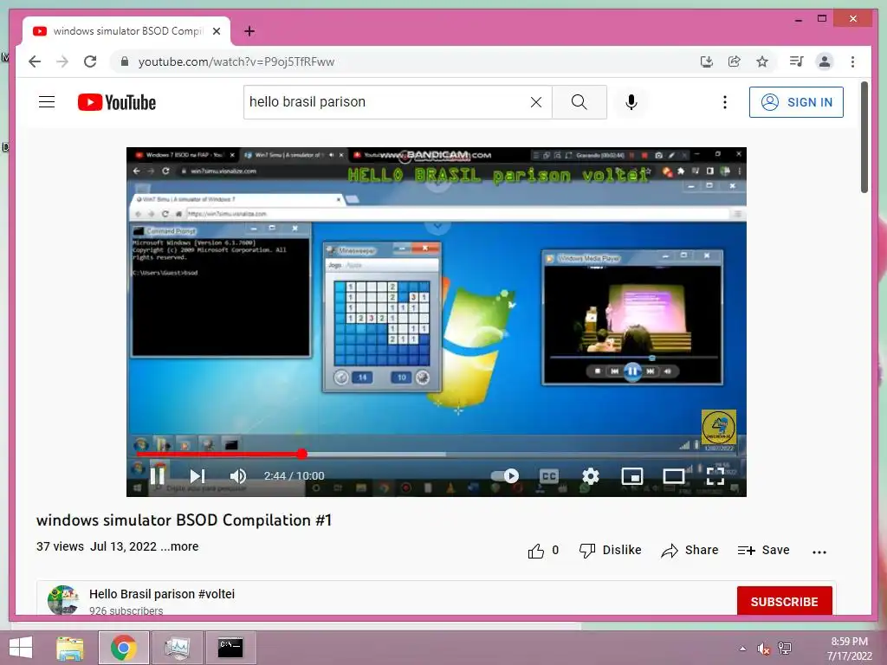This screenshot has height=665, width=887.
Task: Pause the video
Action: [158, 475]
